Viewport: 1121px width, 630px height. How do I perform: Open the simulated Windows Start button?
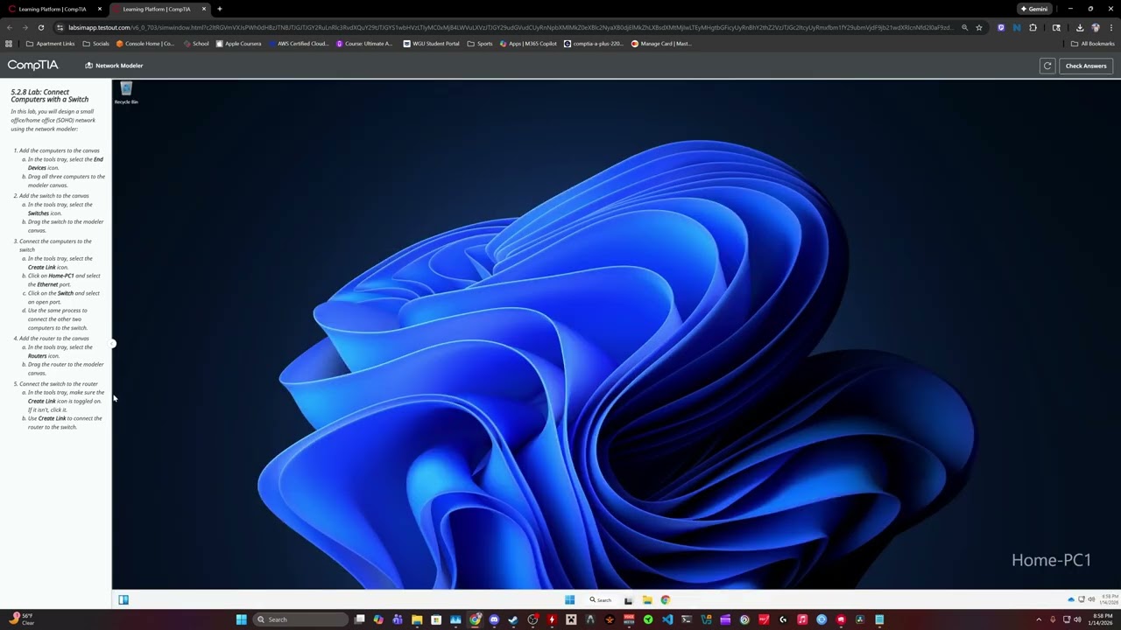click(569, 600)
